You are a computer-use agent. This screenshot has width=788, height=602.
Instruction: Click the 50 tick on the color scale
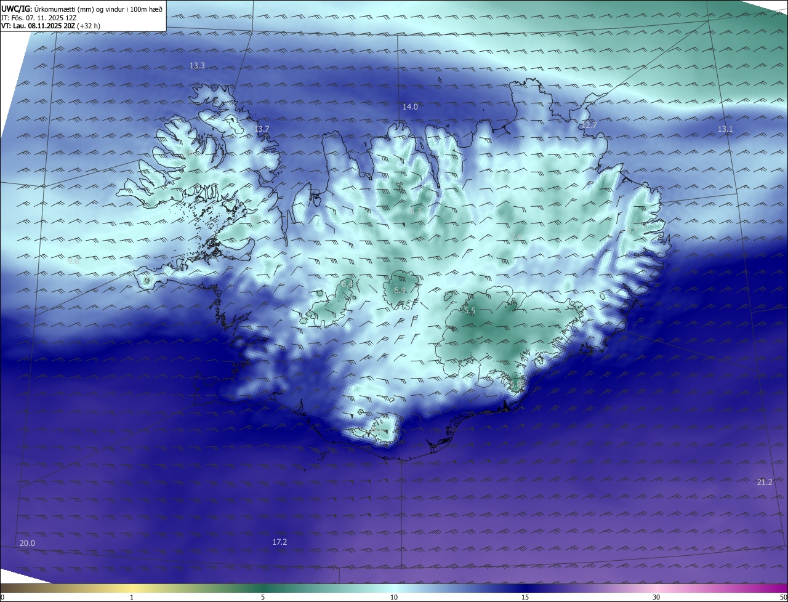783,597
